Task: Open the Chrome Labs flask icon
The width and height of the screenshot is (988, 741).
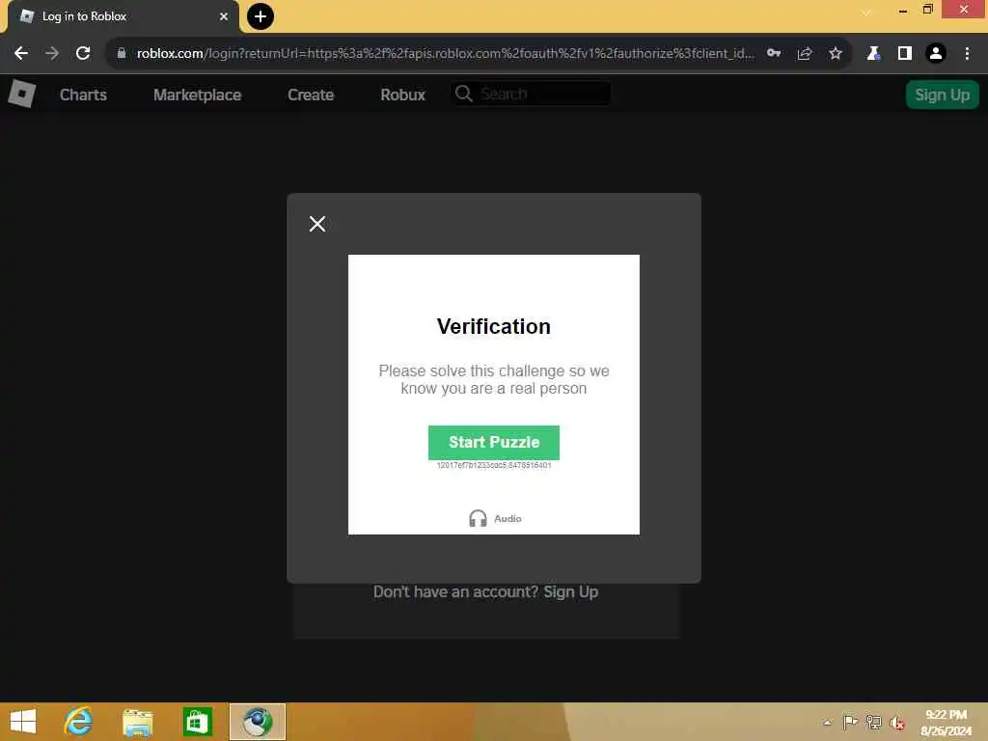Action: [873, 54]
